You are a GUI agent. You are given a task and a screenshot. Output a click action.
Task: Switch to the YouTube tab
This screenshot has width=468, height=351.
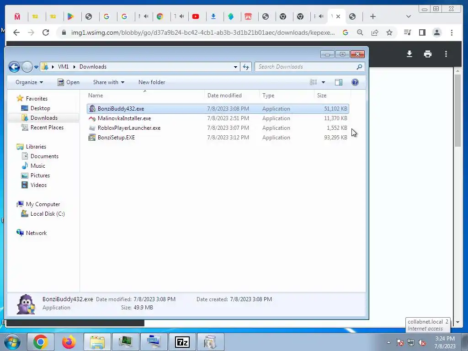click(x=196, y=17)
